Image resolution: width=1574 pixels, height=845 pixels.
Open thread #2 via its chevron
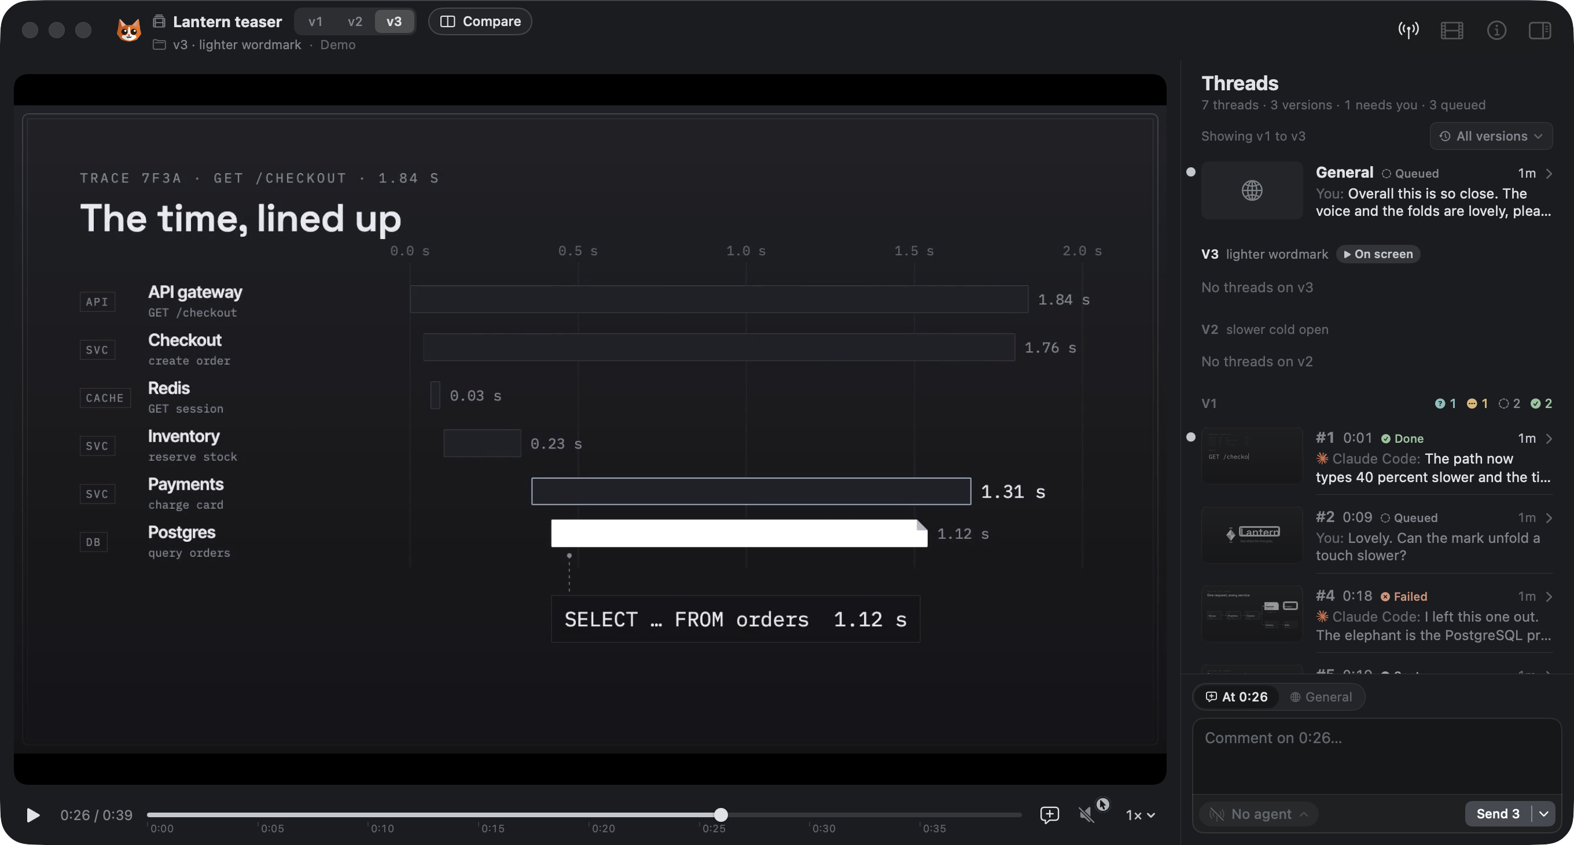(x=1549, y=518)
